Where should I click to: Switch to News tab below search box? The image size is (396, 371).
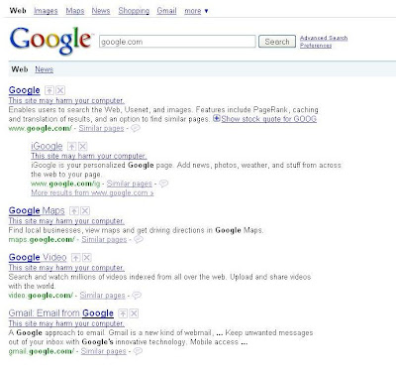tap(45, 69)
